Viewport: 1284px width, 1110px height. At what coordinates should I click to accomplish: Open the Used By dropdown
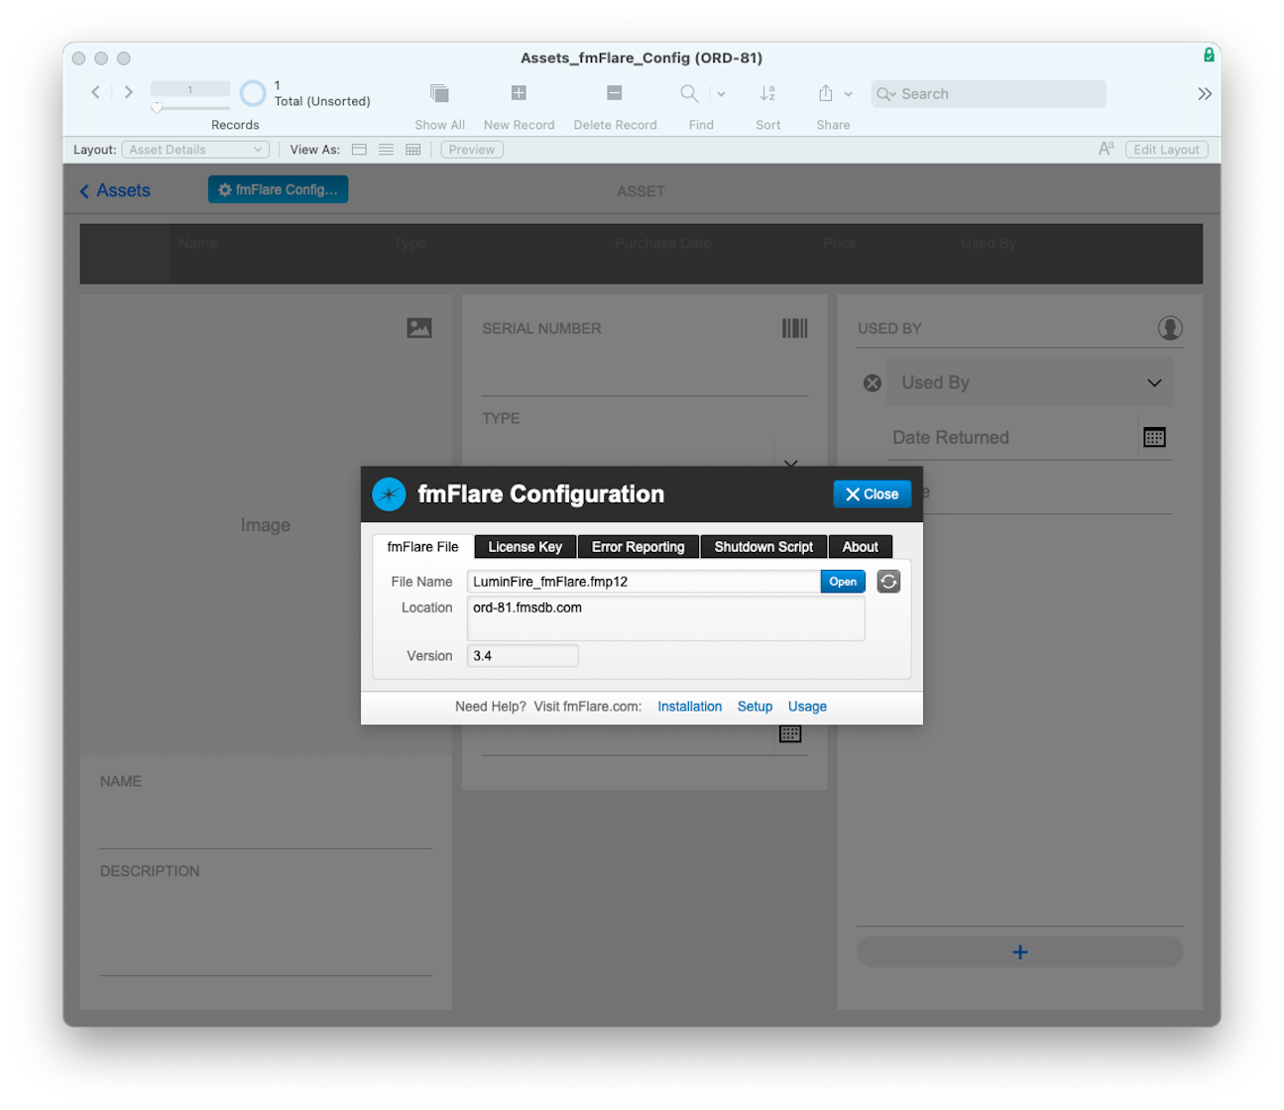pyautogui.click(x=1029, y=383)
